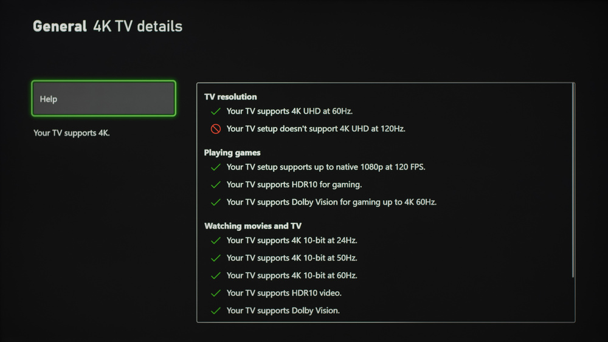Screen dimensions: 608x342
Task: Click the General breadcrumb in the title
Action: (60, 27)
